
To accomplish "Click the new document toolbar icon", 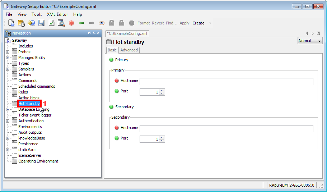I will click(11, 23).
